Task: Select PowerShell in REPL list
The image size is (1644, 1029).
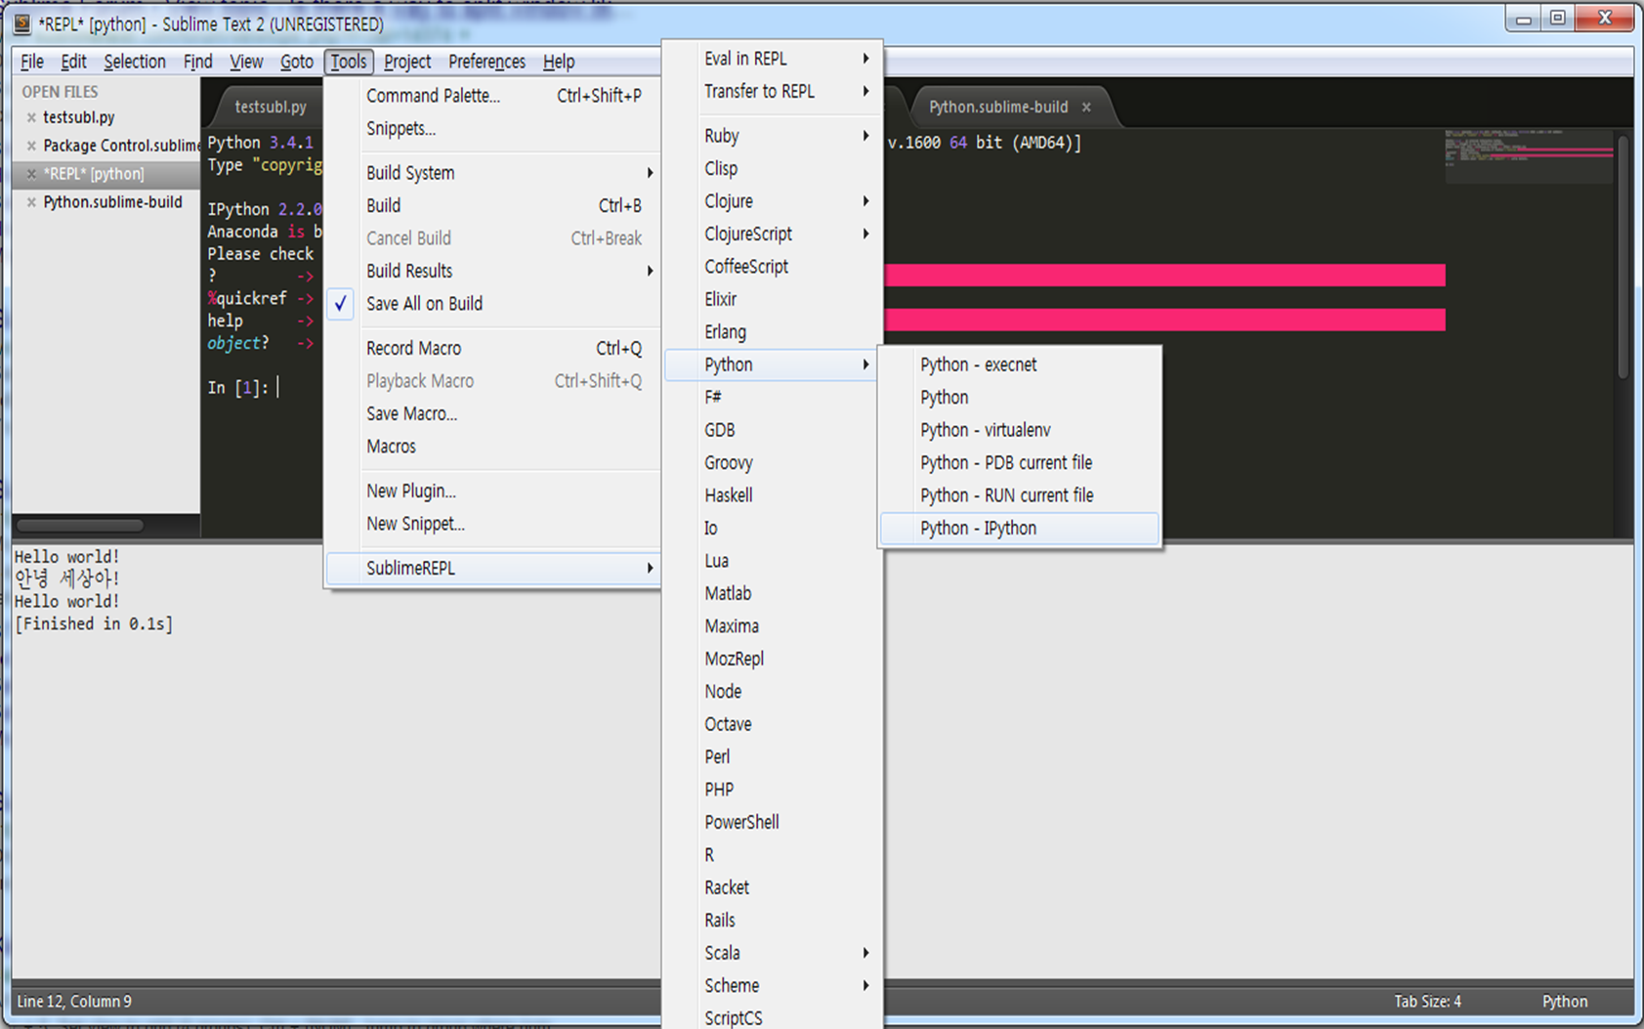Action: [x=773, y=823]
